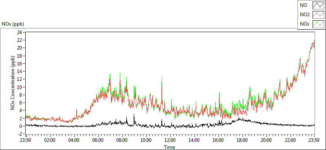Click the NO2 red legend line icon
This screenshot has width=326, height=150.
tap(318, 15)
